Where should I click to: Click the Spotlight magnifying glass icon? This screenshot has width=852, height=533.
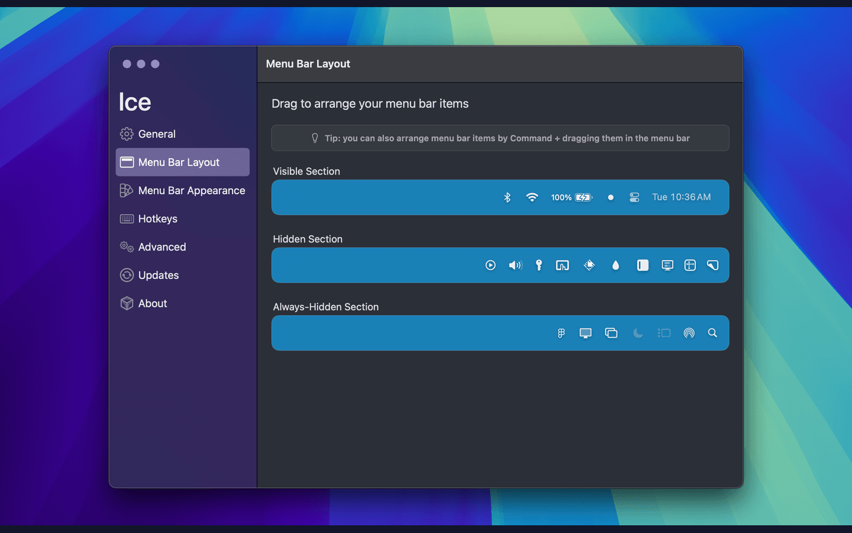[712, 333]
